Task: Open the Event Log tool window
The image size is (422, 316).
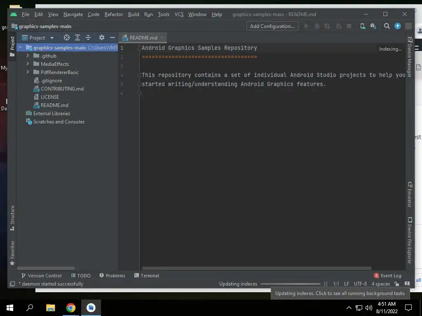Action: 387,276
